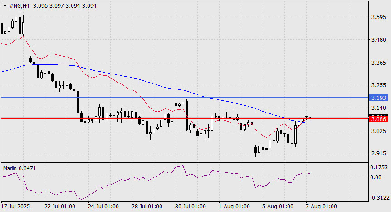Click the 22 Jul 01:00 time label

[x=60, y=207]
